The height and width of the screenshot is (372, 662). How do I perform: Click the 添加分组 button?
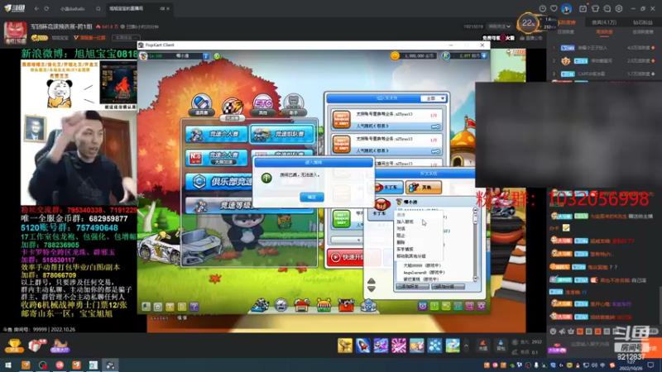(448, 287)
